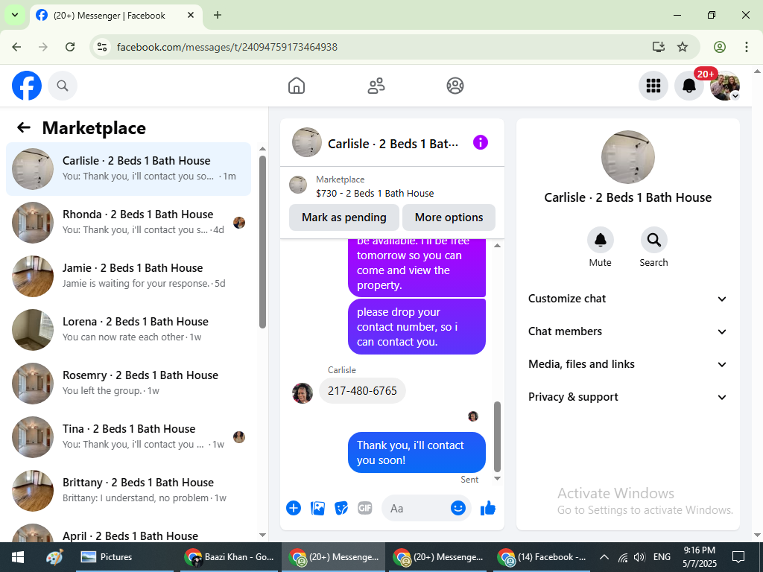View site information icon in address bar
This screenshot has width=763, height=572.
click(x=101, y=47)
